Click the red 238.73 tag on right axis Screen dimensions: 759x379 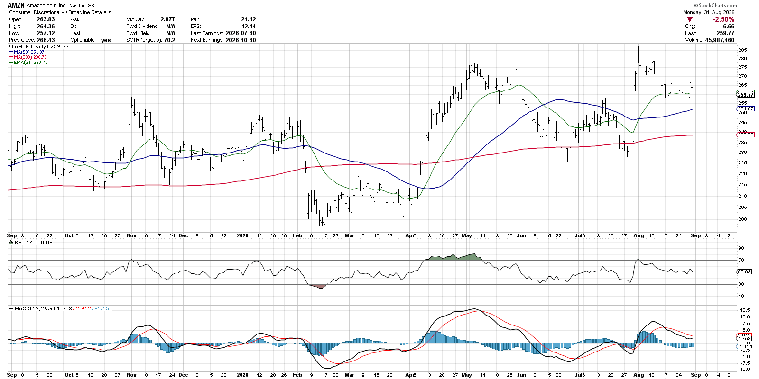click(x=746, y=135)
